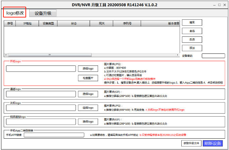Click the 开机logo file path field
Screen dimensions: 229x150
tap(41, 68)
